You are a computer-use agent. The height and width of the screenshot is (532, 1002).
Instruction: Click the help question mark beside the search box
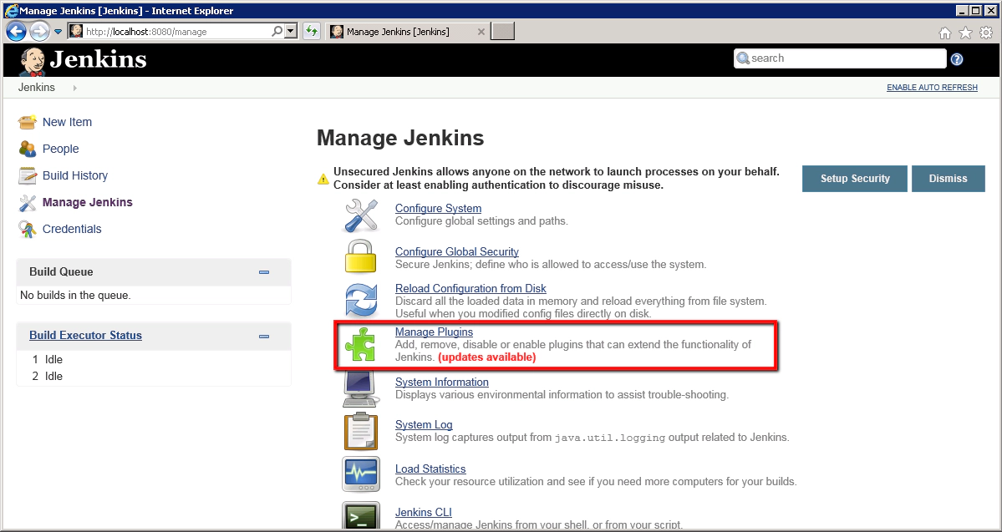point(957,58)
